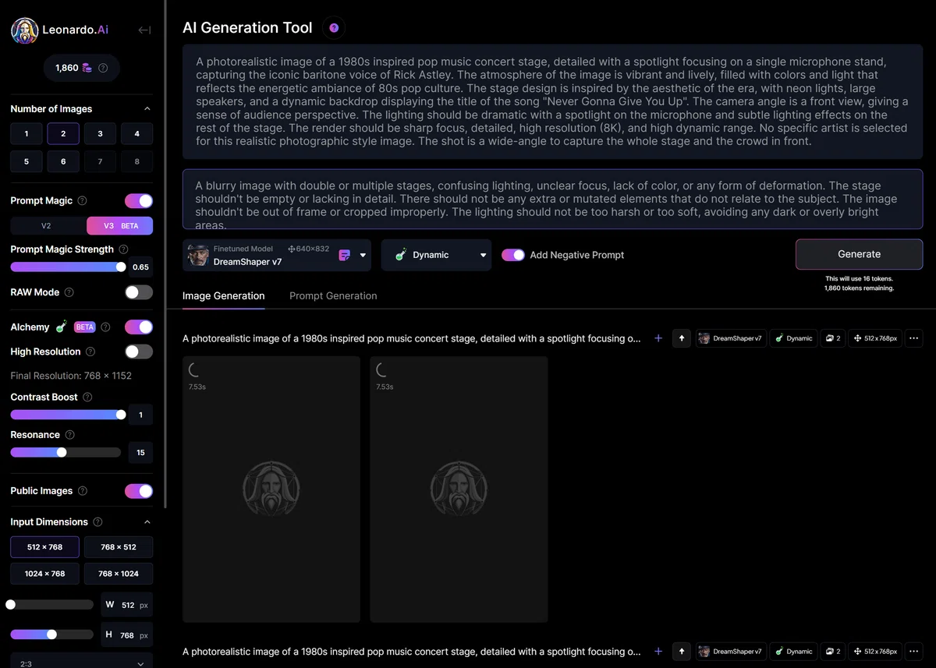The image size is (936, 668).
Task: Open the Dynamic style dropdown
Action: tap(437, 255)
